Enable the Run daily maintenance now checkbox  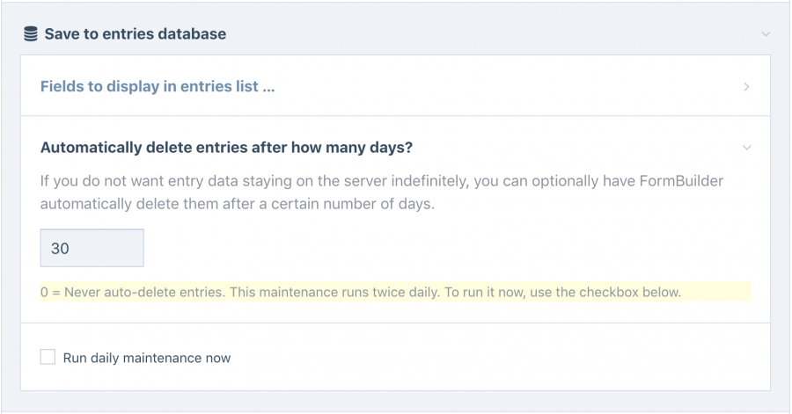click(48, 357)
